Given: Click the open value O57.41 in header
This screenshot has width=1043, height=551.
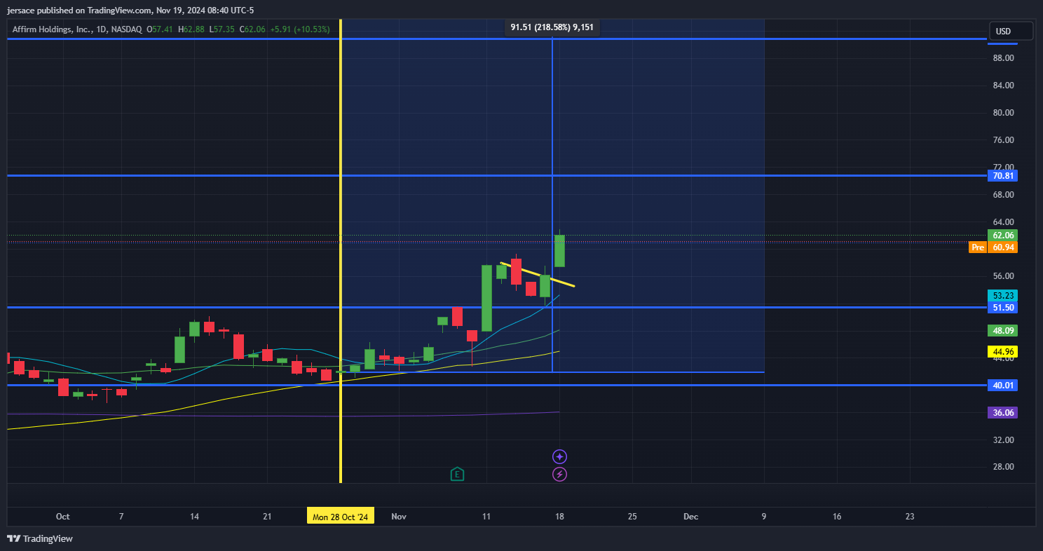Looking at the screenshot, I should (161, 29).
